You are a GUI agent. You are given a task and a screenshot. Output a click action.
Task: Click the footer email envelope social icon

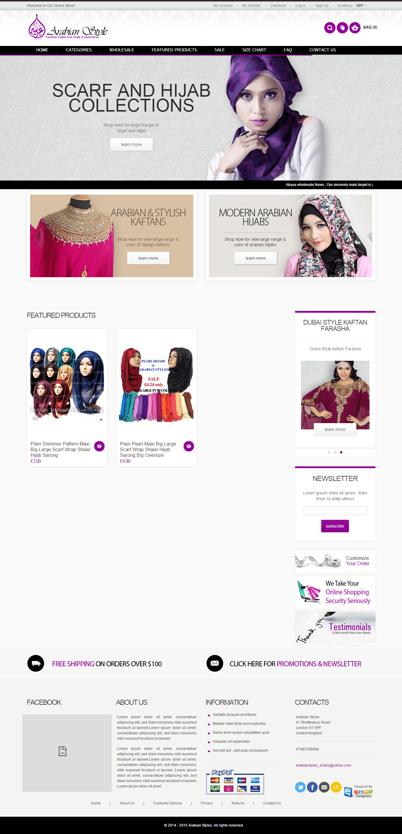(324, 787)
